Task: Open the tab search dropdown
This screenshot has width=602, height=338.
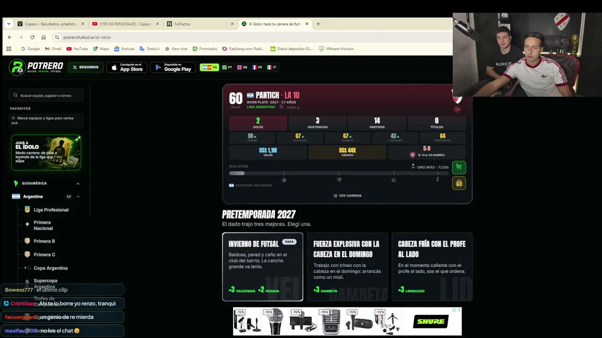Action: click(x=8, y=24)
